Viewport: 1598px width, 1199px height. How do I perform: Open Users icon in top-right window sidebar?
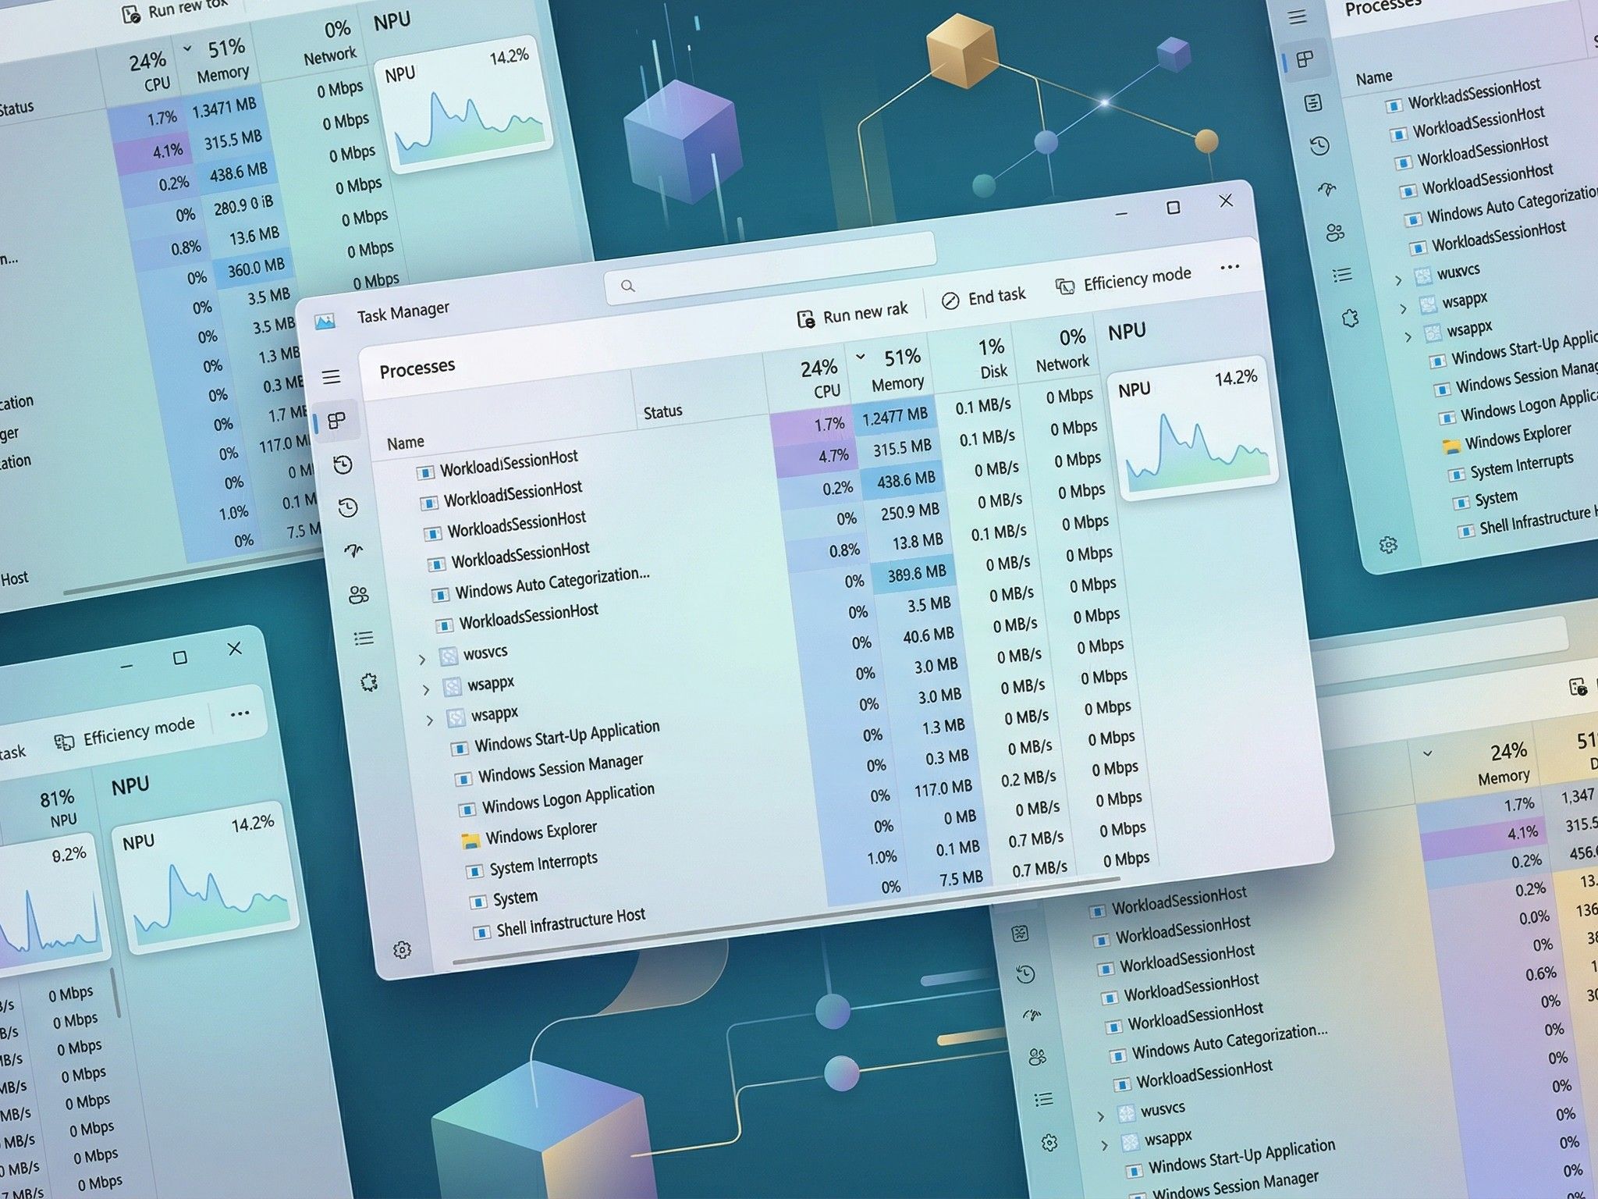click(x=1335, y=232)
